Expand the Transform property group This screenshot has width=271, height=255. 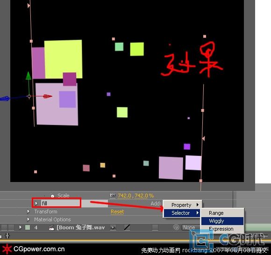29,211
